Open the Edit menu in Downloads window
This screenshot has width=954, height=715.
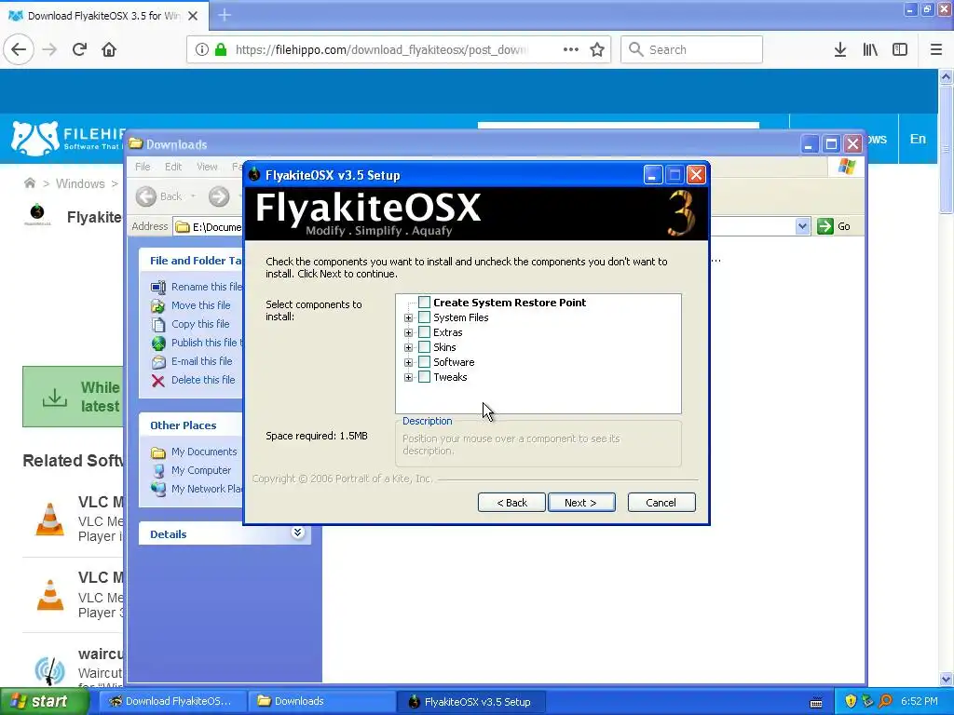point(172,167)
